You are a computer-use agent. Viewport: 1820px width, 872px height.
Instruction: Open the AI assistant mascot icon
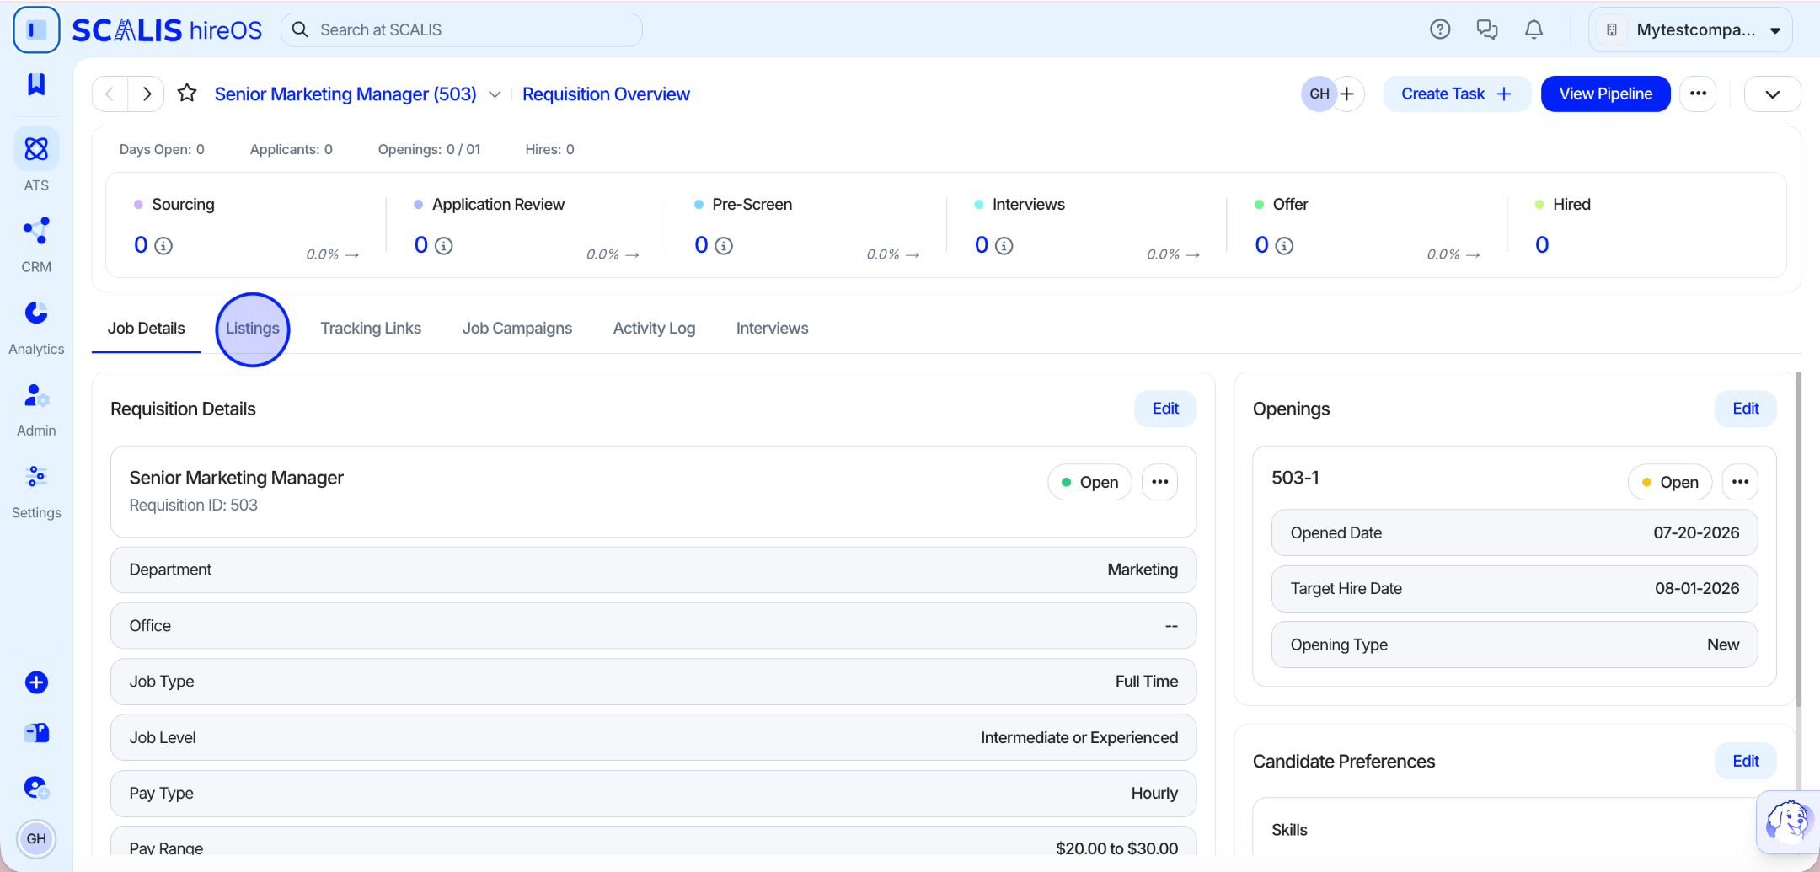point(1788,821)
